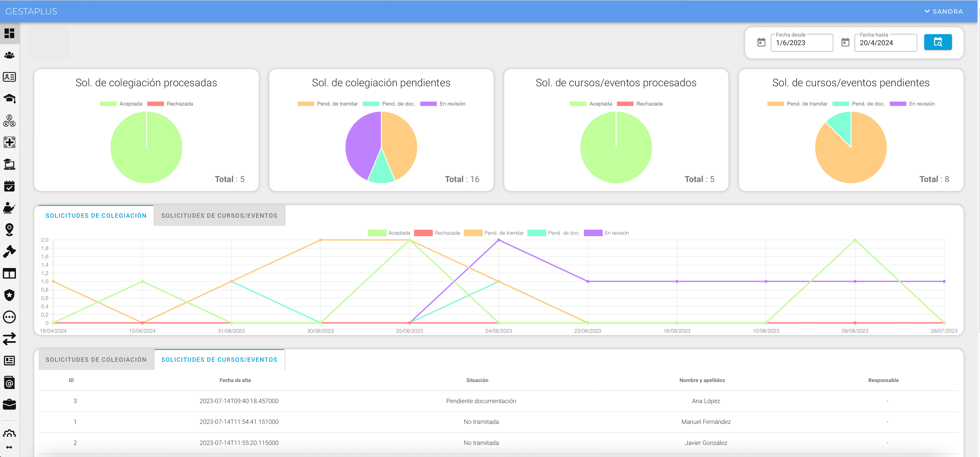Viewport: 980px width, 457px height.
Task: Open the dashboard panel icon
Action: [10, 33]
